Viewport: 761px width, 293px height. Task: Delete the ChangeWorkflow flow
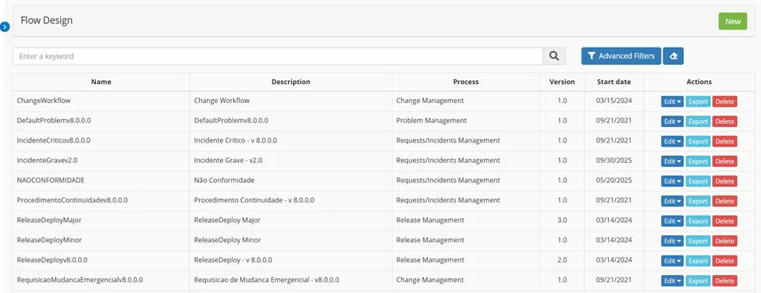click(x=724, y=101)
